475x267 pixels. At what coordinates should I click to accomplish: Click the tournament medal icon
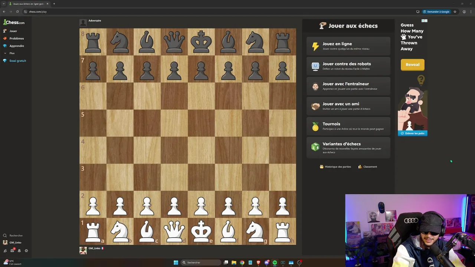pyautogui.click(x=315, y=126)
